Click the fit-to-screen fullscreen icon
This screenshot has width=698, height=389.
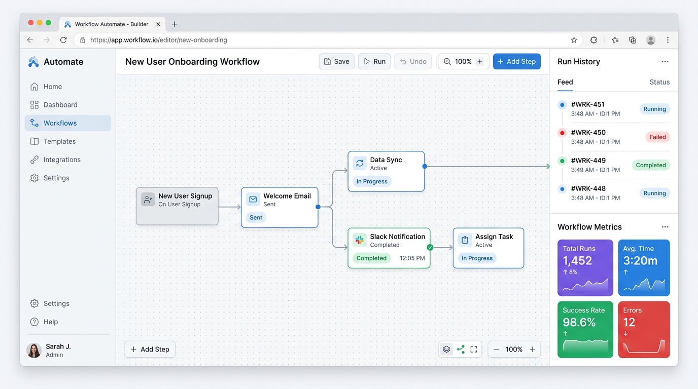pos(474,349)
